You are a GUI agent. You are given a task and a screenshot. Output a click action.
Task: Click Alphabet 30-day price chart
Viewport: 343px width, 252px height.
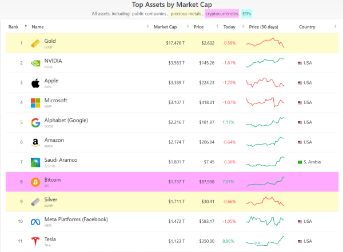click(x=265, y=122)
